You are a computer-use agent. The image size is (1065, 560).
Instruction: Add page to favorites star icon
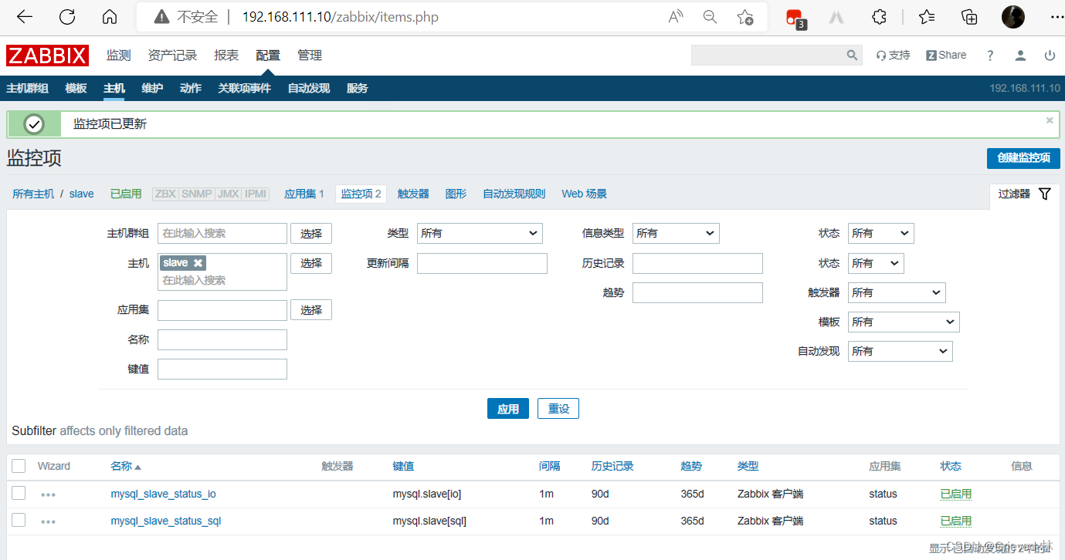[x=744, y=17]
